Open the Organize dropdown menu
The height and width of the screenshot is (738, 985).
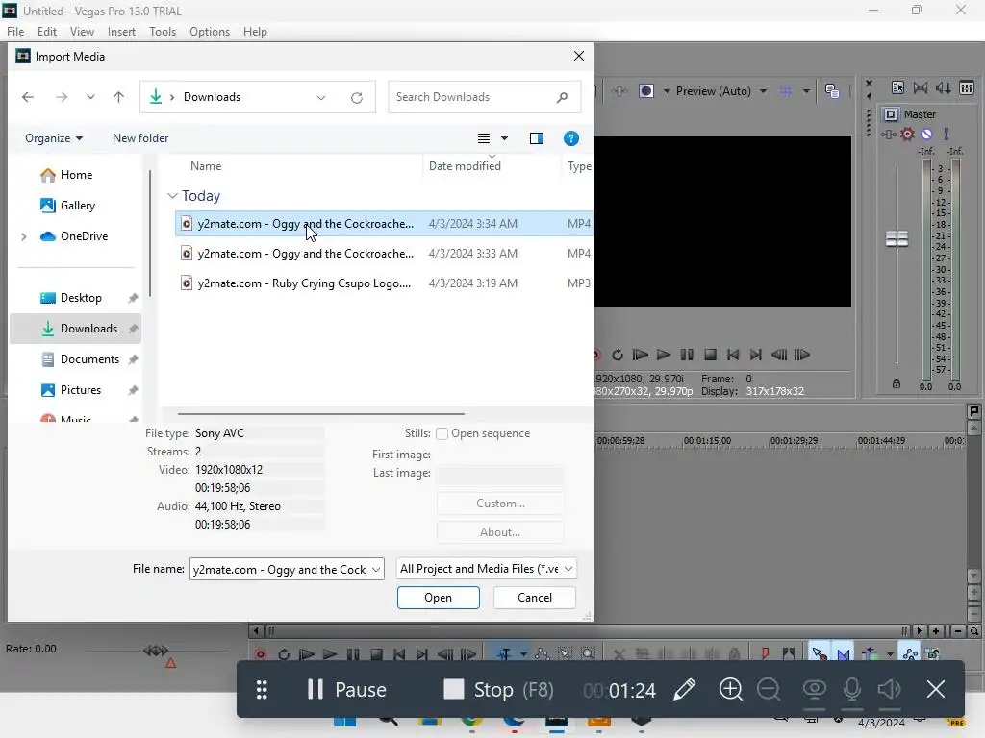(x=54, y=138)
